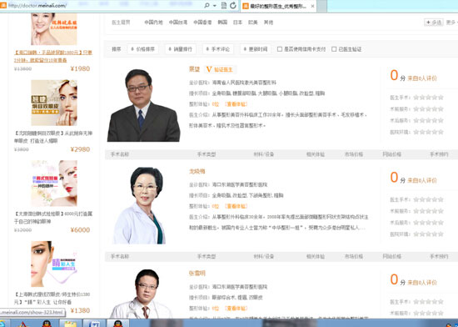Open first doctor's name link with V badge
Screen dimensions: 458x327
tap(194, 69)
